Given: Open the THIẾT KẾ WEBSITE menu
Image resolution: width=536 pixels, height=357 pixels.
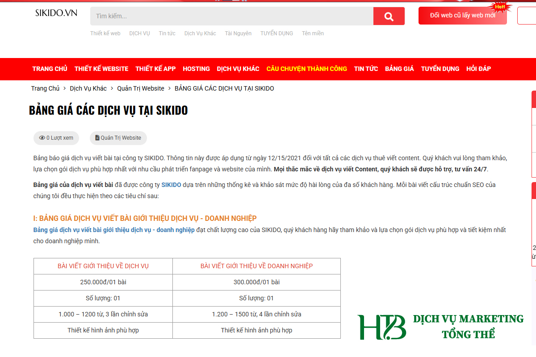Looking at the screenshot, I should [x=101, y=69].
